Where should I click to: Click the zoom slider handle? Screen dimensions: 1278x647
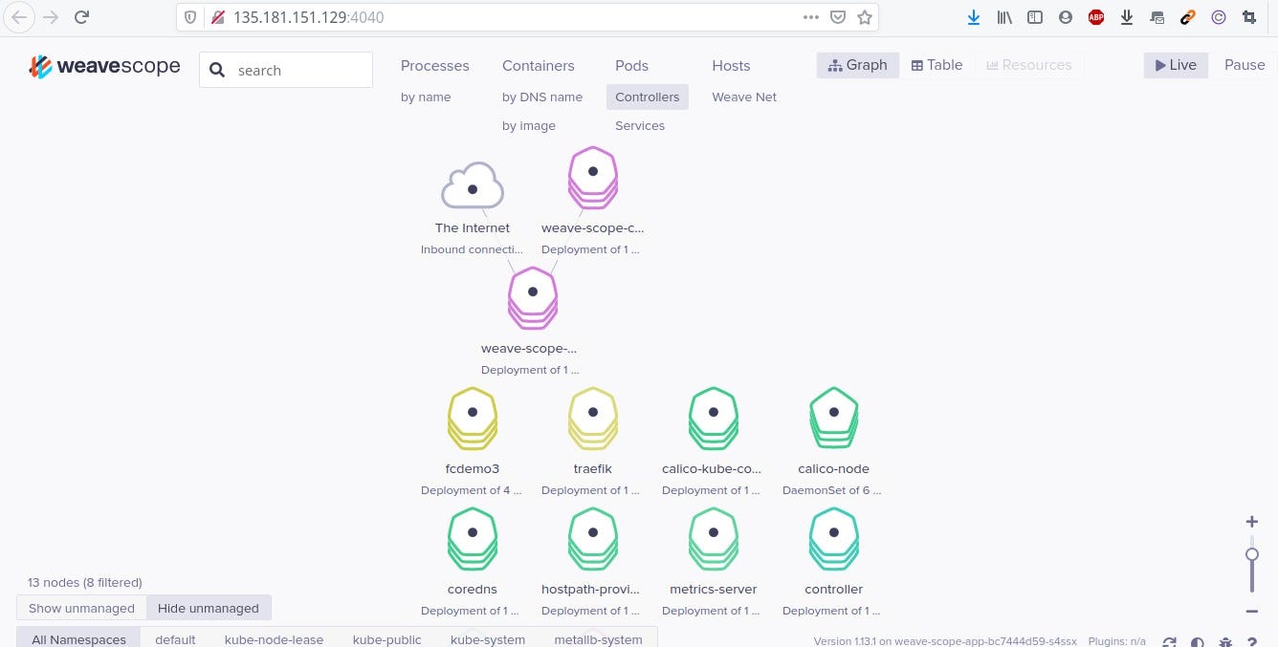[x=1251, y=554]
